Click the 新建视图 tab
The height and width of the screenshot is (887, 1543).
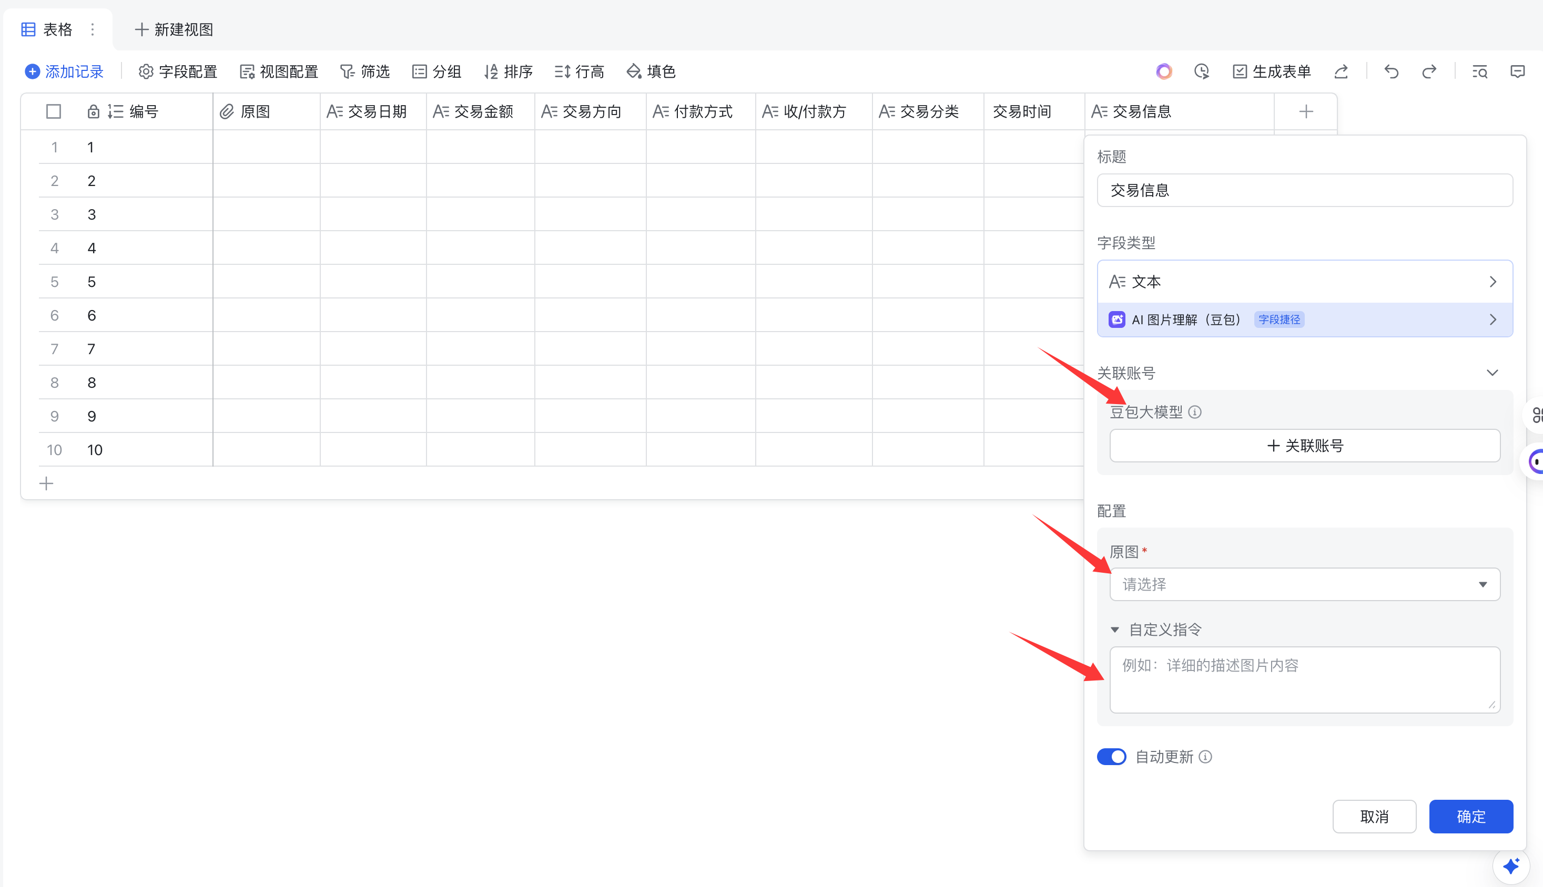coord(175,29)
